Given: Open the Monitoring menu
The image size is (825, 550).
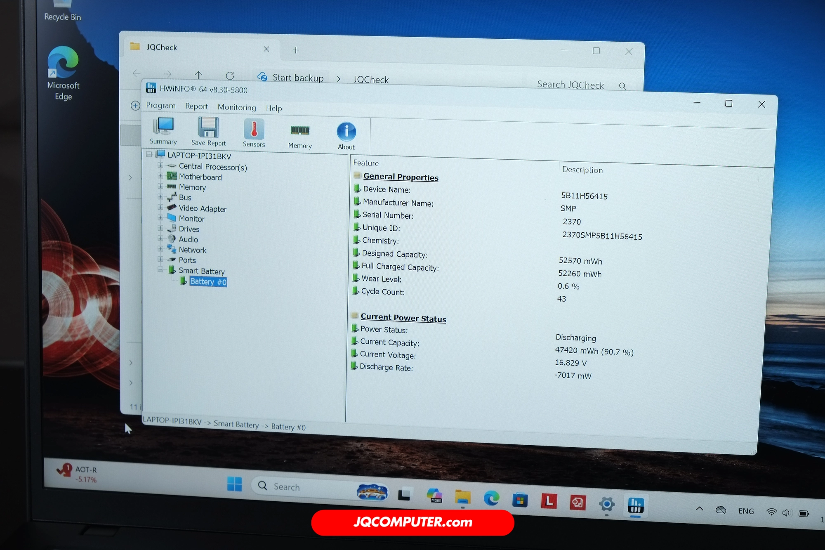Looking at the screenshot, I should [237, 107].
